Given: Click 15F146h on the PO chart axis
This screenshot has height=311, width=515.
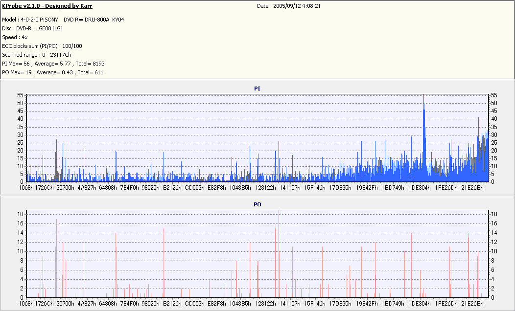Looking at the screenshot, I should [x=315, y=304].
